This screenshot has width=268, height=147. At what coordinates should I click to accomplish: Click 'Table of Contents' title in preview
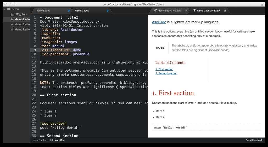tap(170, 63)
